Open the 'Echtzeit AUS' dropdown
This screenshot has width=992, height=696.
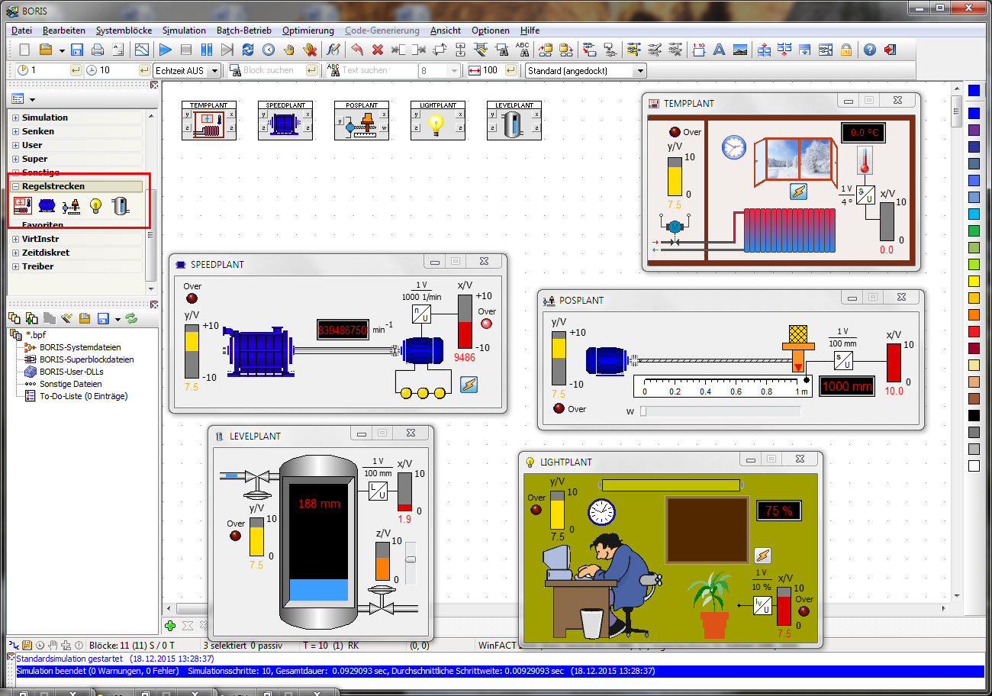click(214, 70)
